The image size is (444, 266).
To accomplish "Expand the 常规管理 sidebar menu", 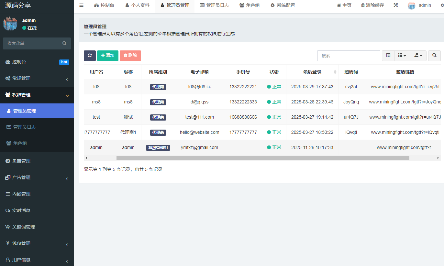I will coord(37,78).
